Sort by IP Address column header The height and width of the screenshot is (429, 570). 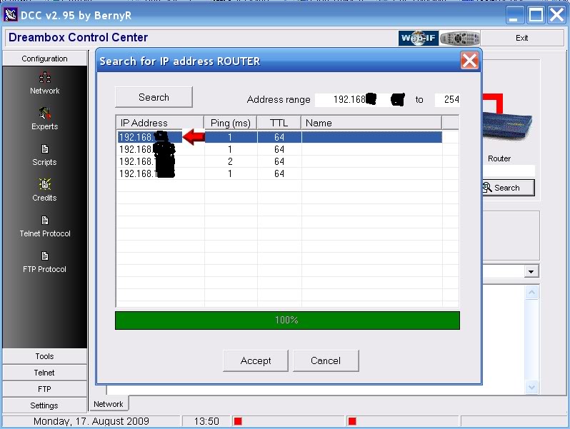[160, 123]
